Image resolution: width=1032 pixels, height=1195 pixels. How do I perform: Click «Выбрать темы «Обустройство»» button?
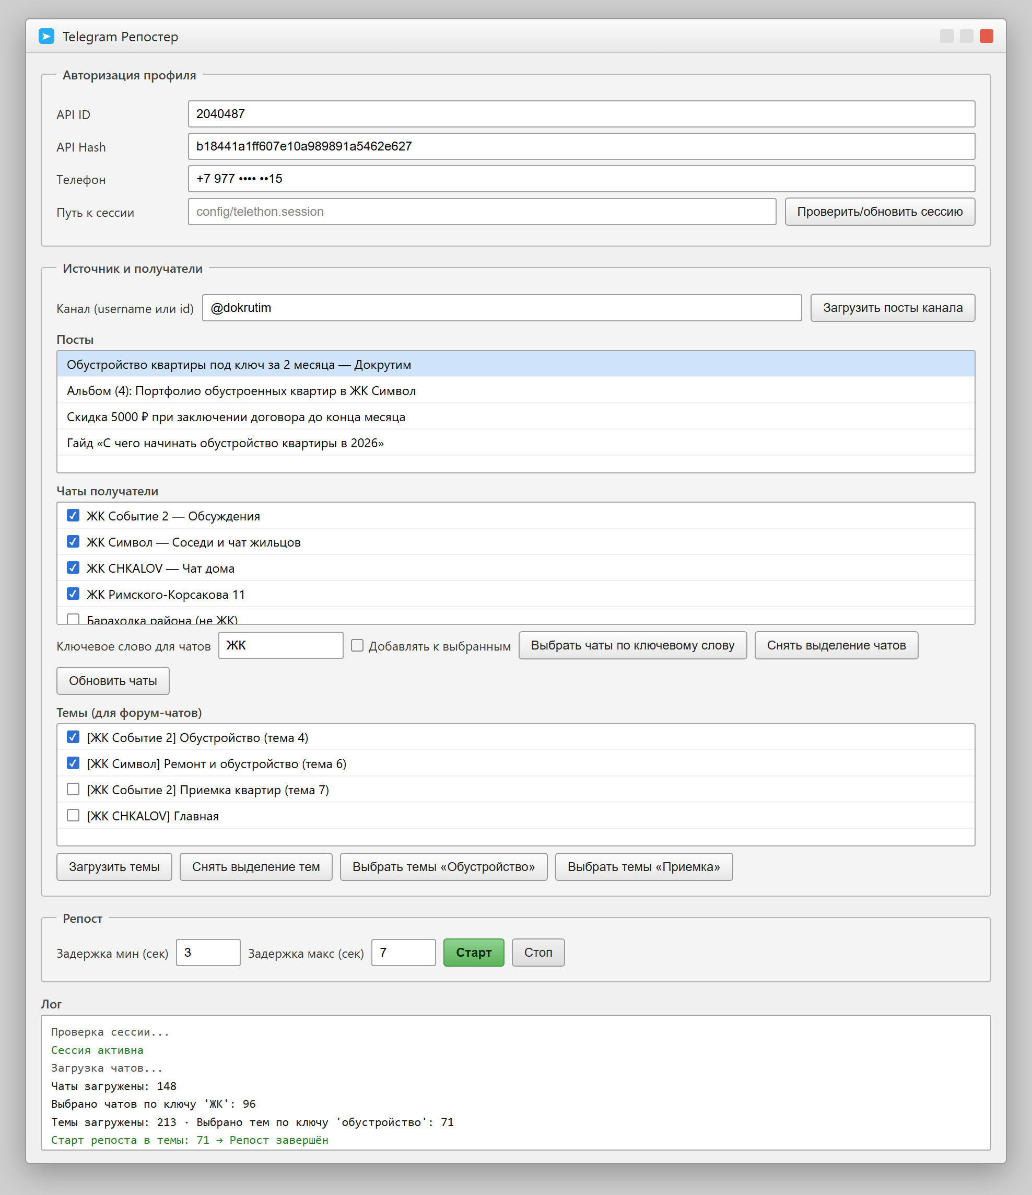click(x=443, y=867)
